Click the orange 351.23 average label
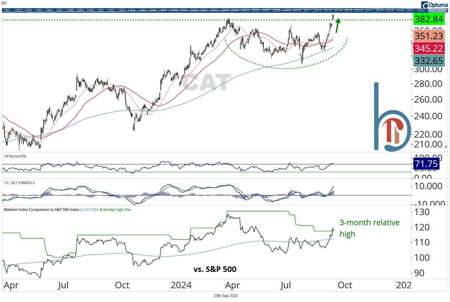Screen dimensions: 450x302 tap(429, 36)
